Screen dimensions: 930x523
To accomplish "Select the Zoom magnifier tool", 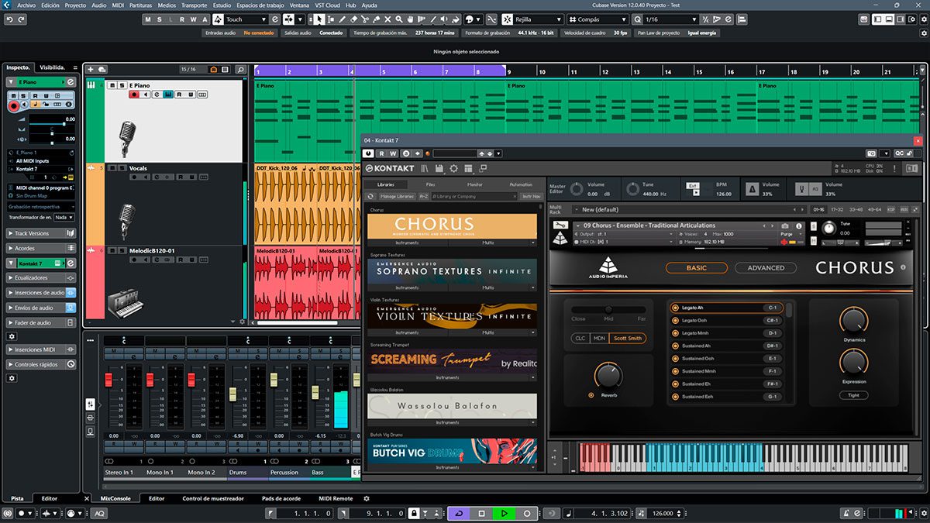I will [401, 19].
